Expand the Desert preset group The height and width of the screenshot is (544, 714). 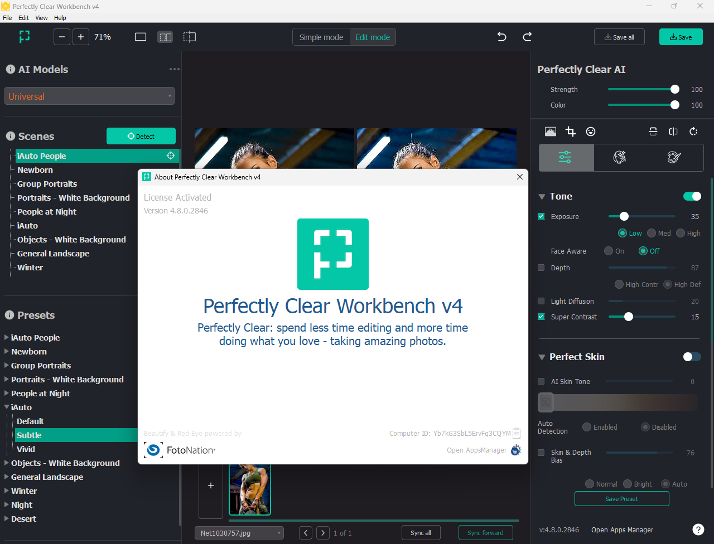pyautogui.click(x=6, y=518)
